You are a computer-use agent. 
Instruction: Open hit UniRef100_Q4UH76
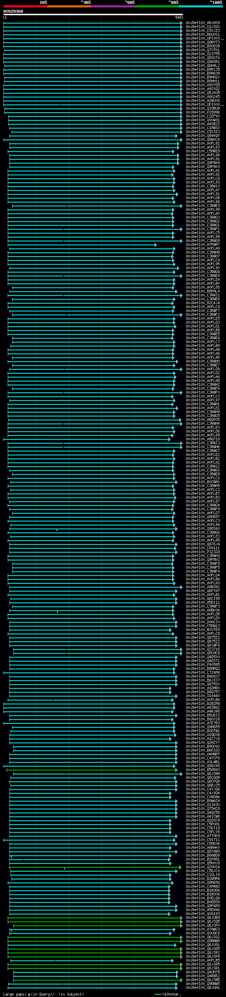(x=203, y=972)
